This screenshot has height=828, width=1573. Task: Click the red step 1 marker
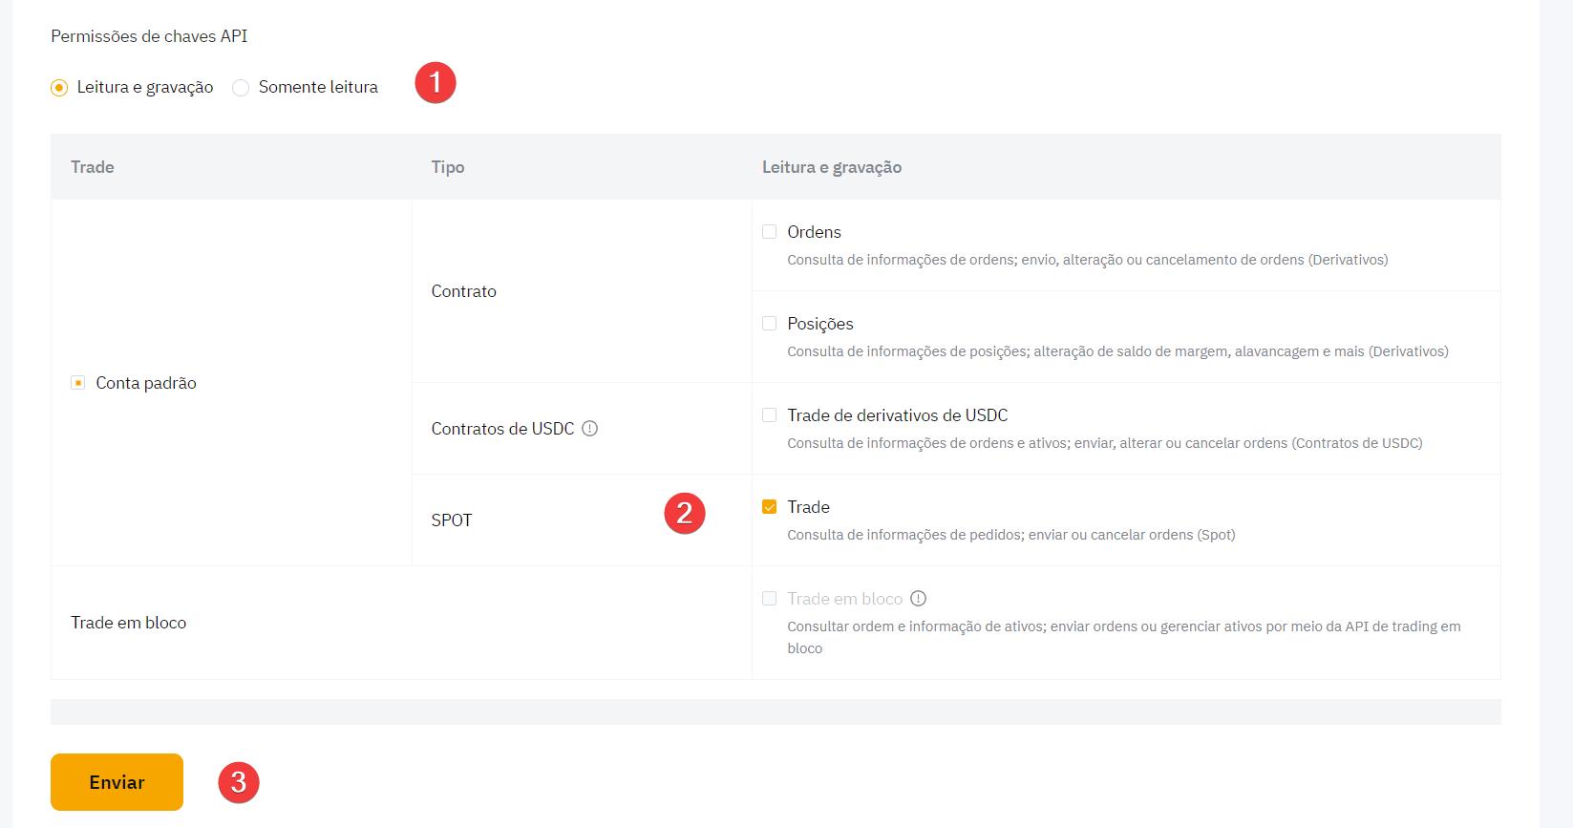436,83
